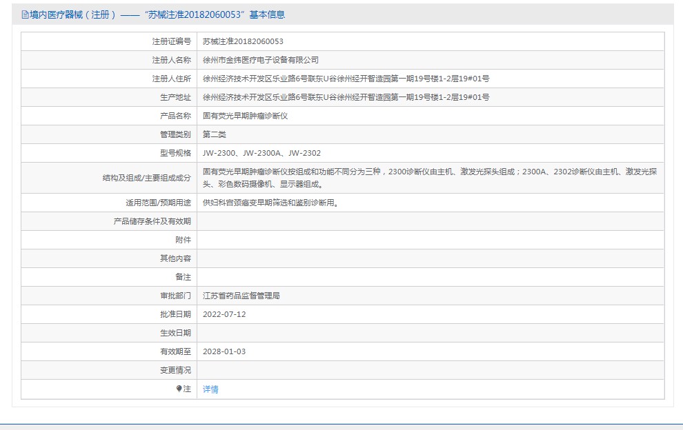Click the 管理类别 value 第二类
The height and width of the screenshot is (430, 683).
(x=215, y=134)
